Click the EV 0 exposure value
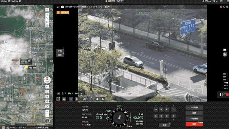The image size is (229, 129). (x=95, y=7)
